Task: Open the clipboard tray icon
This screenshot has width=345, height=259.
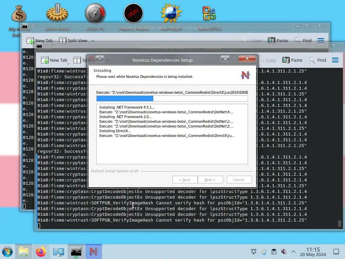Action: (274, 252)
